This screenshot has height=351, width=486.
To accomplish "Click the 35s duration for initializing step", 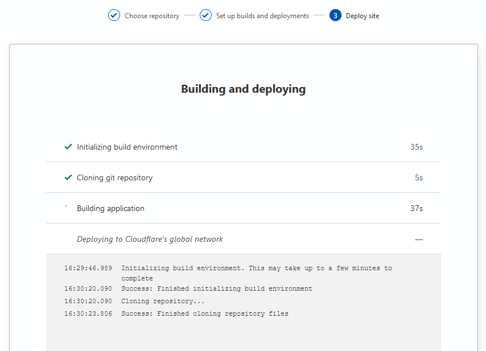I will click(416, 147).
